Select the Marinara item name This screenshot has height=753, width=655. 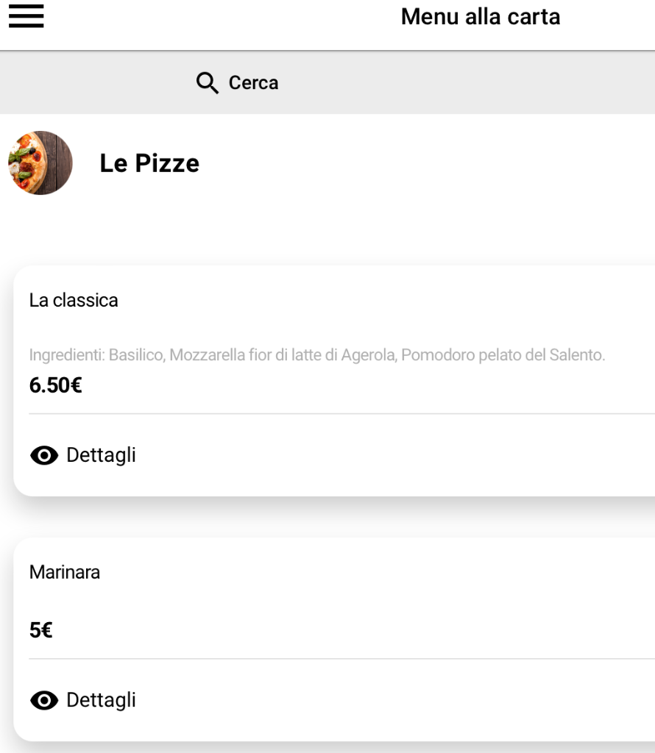(64, 572)
